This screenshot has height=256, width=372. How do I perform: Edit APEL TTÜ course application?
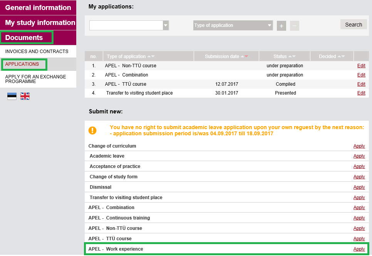361,84
